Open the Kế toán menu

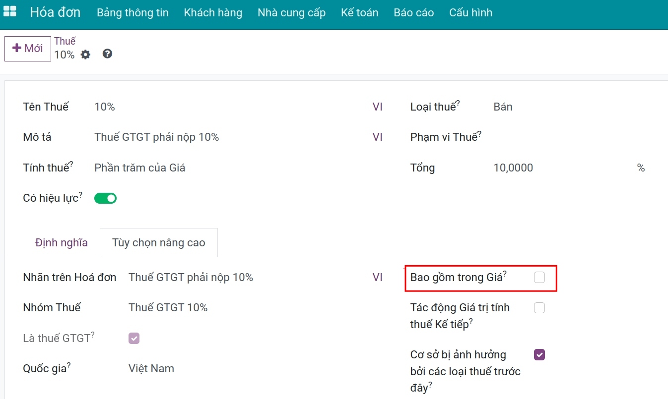359,13
